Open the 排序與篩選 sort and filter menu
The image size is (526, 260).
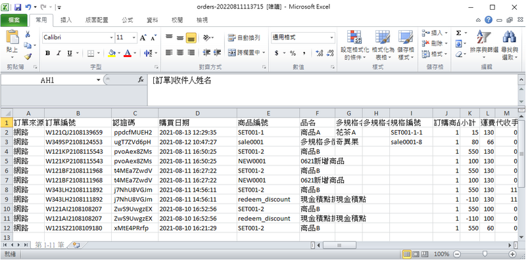[x=484, y=45]
